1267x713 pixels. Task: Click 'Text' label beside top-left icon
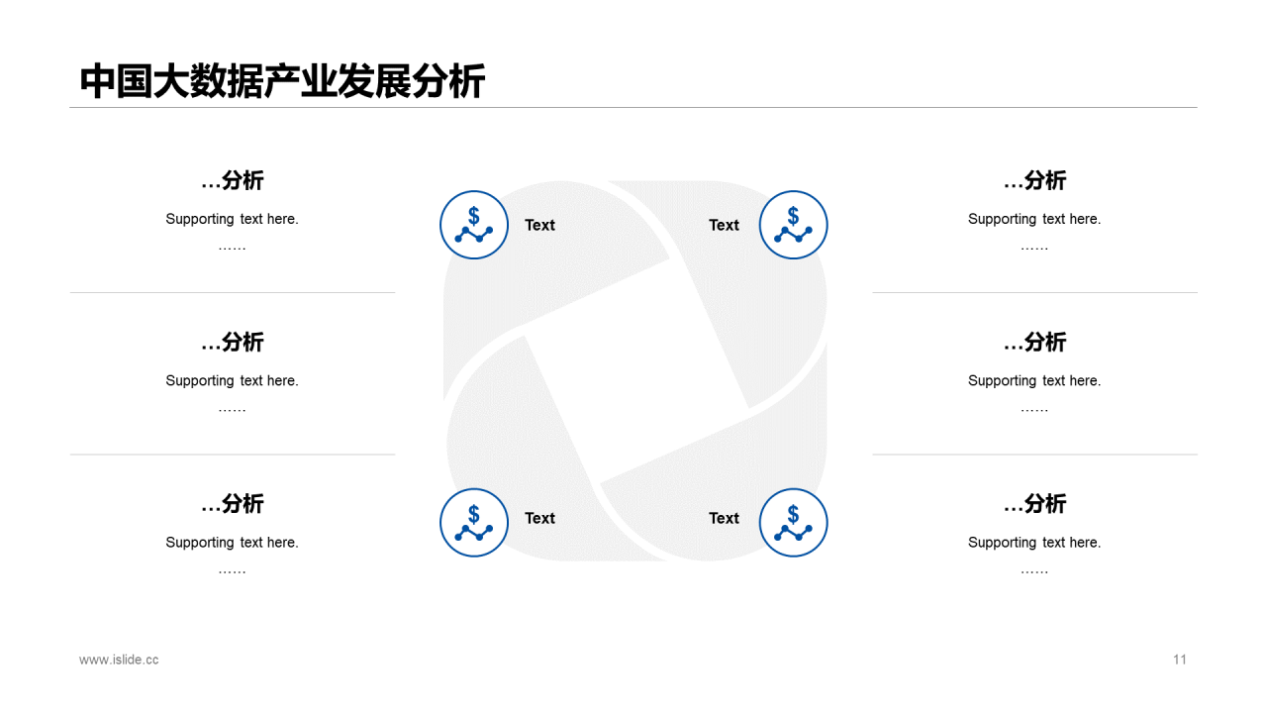pos(539,225)
